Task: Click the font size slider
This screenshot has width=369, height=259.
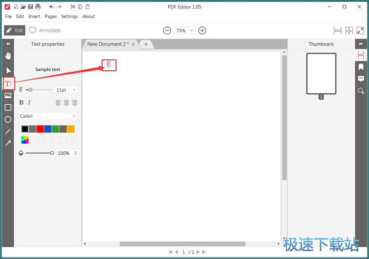Action: [x=39, y=90]
